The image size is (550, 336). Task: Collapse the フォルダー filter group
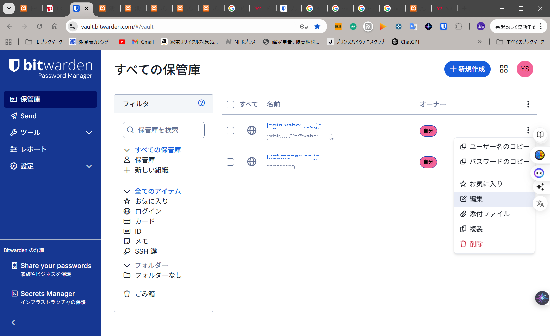click(x=127, y=265)
